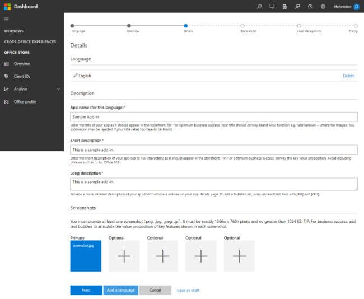Jump to the Pricing step
The image size is (364, 299).
(x=356, y=26)
